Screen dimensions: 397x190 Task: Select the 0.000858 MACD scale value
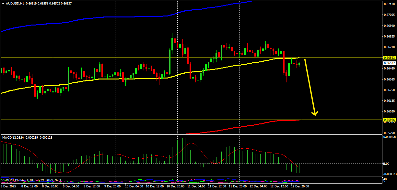point(389,137)
